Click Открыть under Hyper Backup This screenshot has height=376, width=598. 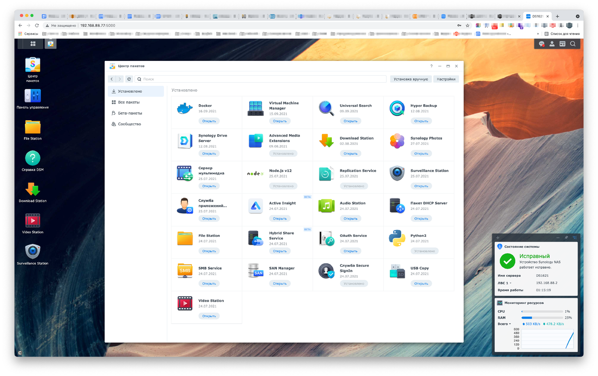click(421, 121)
